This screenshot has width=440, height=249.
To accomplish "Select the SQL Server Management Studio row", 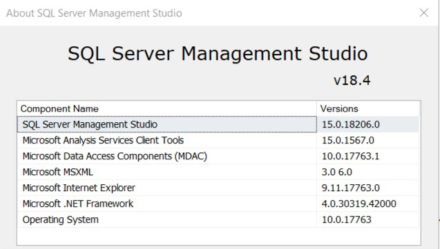I will (218, 124).
